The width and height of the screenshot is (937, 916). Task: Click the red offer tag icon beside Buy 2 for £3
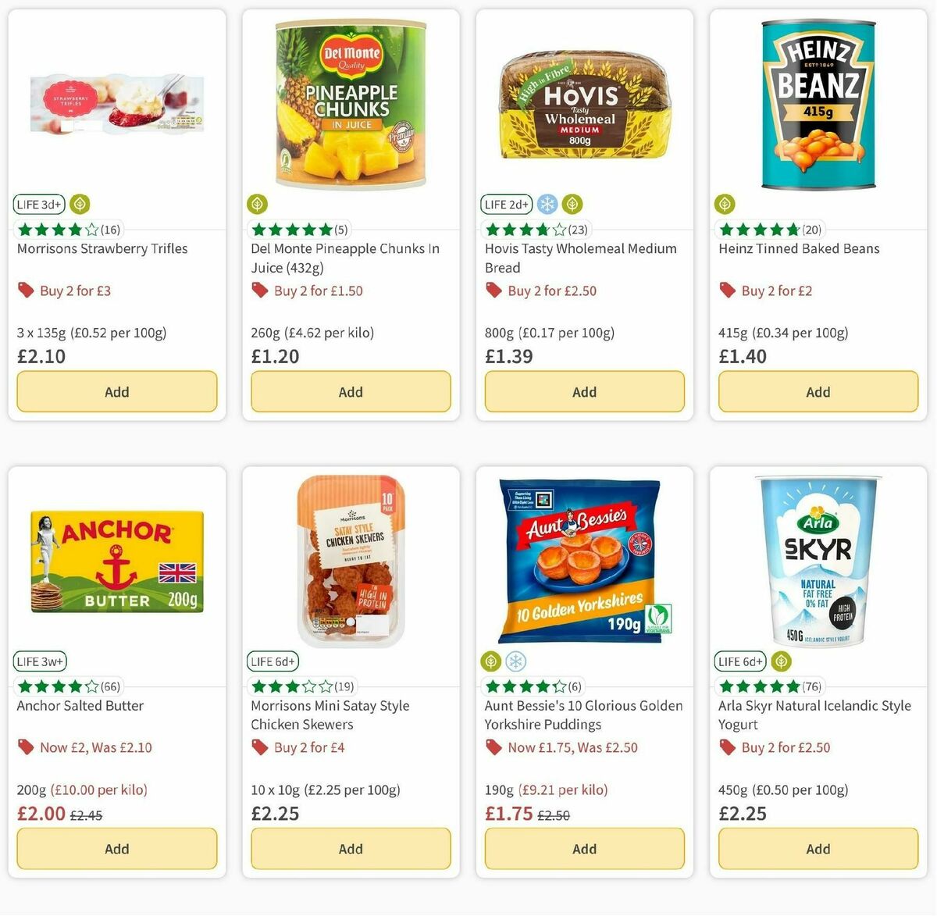point(24,290)
